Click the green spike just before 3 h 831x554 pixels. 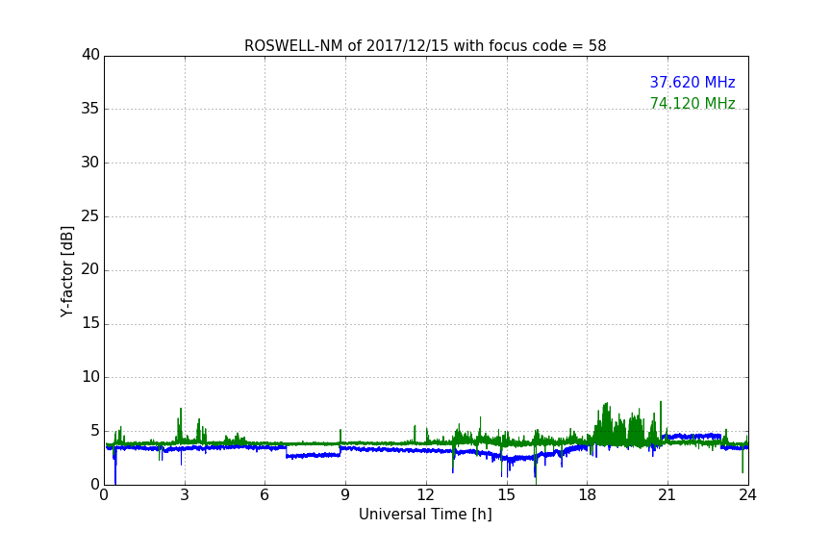pyautogui.click(x=180, y=424)
